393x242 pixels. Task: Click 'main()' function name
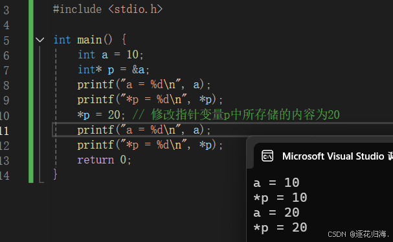pyautogui.click(x=95, y=40)
